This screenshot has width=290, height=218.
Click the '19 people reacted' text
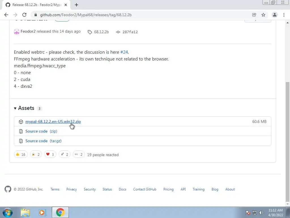(103, 155)
